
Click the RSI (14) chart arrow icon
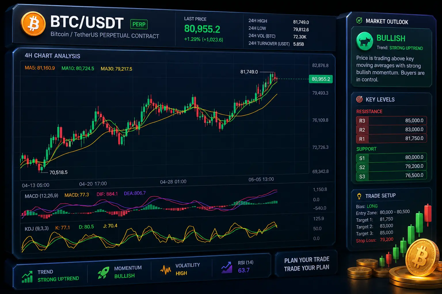pyautogui.click(x=227, y=267)
